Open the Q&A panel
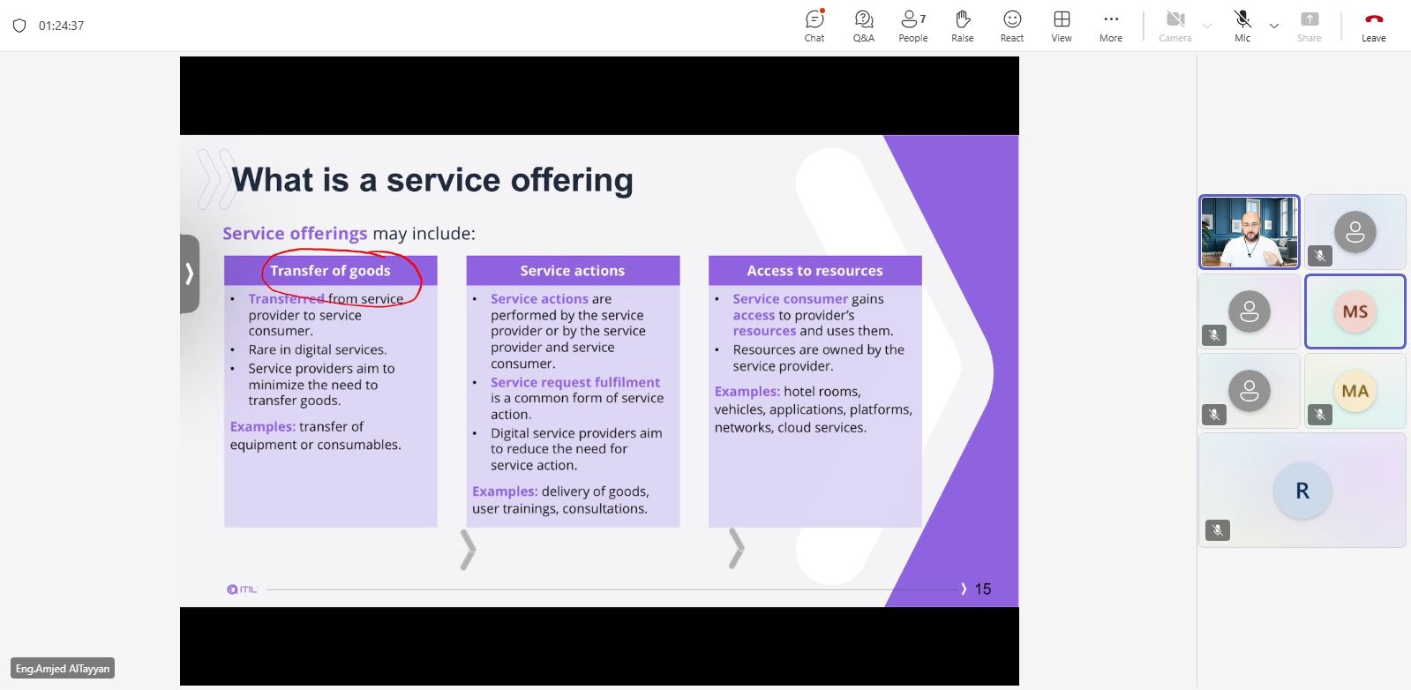The image size is (1411, 690). (x=864, y=26)
